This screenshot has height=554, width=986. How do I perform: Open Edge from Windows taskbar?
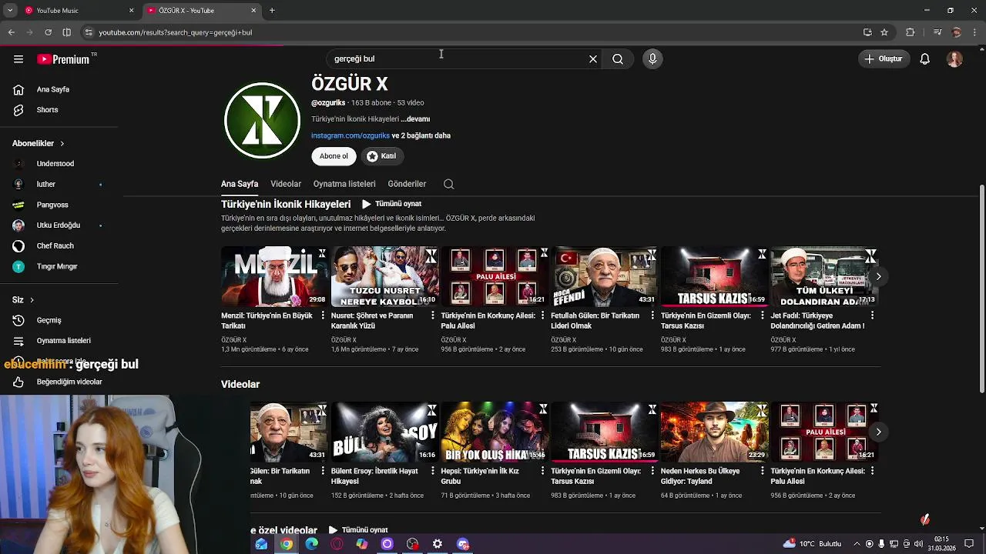(311, 544)
